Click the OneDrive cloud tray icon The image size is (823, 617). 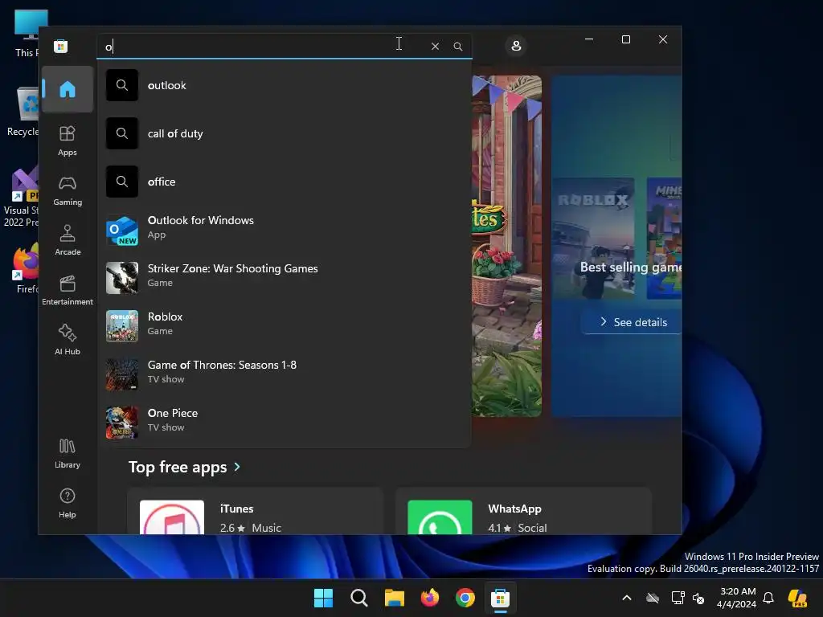[653, 598]
